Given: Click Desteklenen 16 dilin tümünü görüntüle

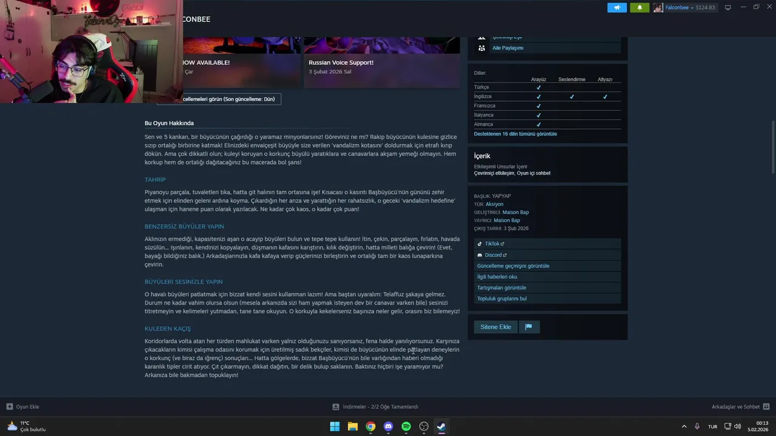Looking at the screenshot, I should click(x=515, y=134).
